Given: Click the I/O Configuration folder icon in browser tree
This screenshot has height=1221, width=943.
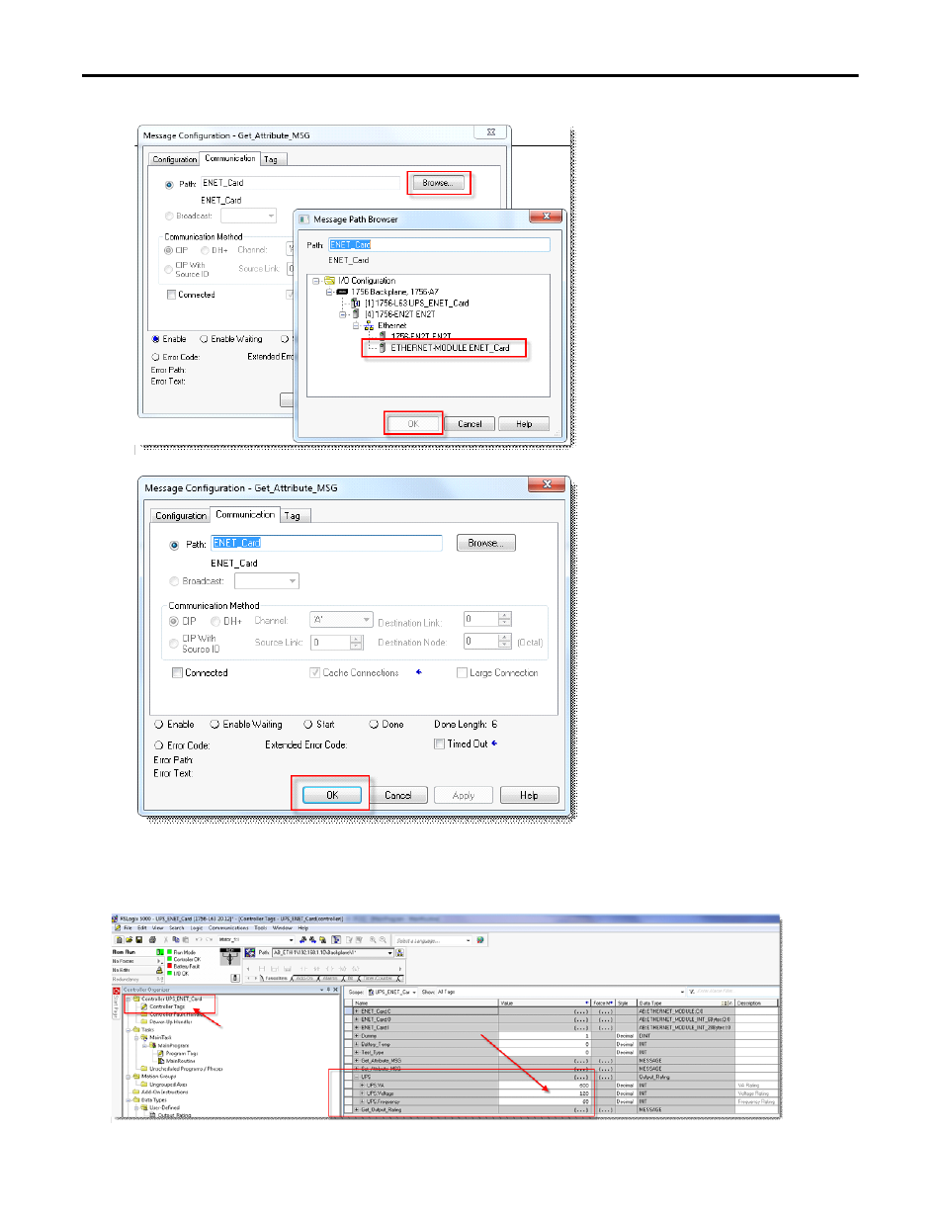Looking at the screenshot, I should 329,281.
